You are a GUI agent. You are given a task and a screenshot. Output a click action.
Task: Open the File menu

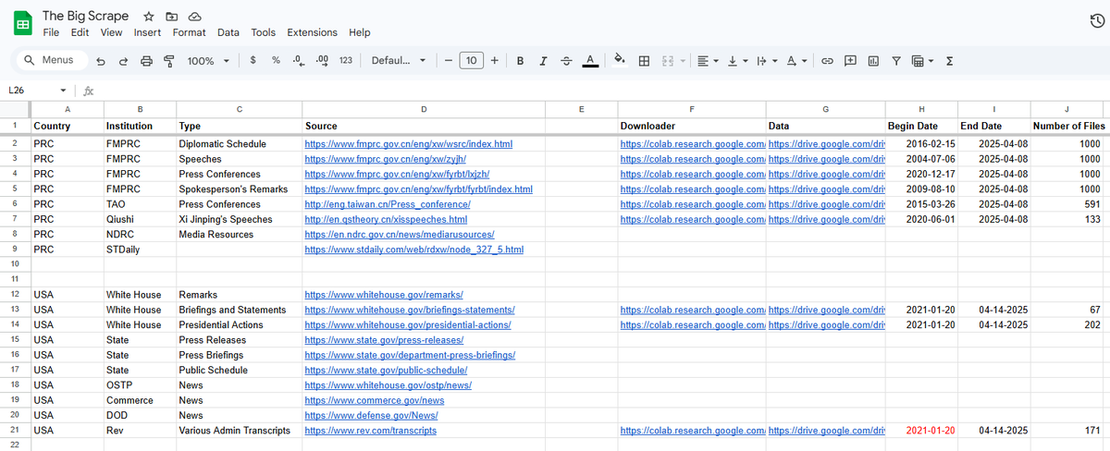click(x=52, y=32)
